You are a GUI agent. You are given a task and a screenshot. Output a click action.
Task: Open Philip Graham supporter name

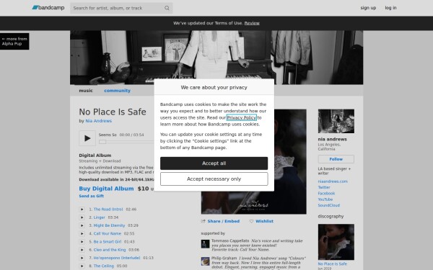click(x=224, y=258)
